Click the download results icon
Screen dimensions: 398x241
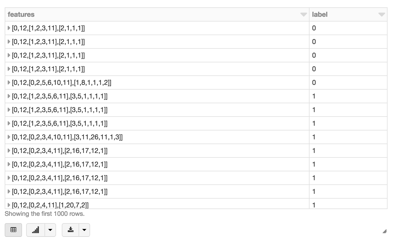pos(70,230)
